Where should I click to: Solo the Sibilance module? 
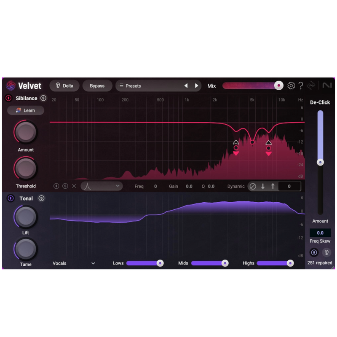43,98
